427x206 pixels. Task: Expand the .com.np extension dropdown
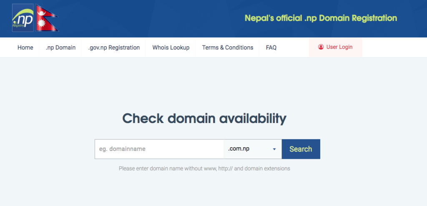253,149
